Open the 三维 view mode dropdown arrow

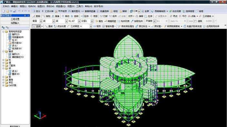[x=139, y=11]
